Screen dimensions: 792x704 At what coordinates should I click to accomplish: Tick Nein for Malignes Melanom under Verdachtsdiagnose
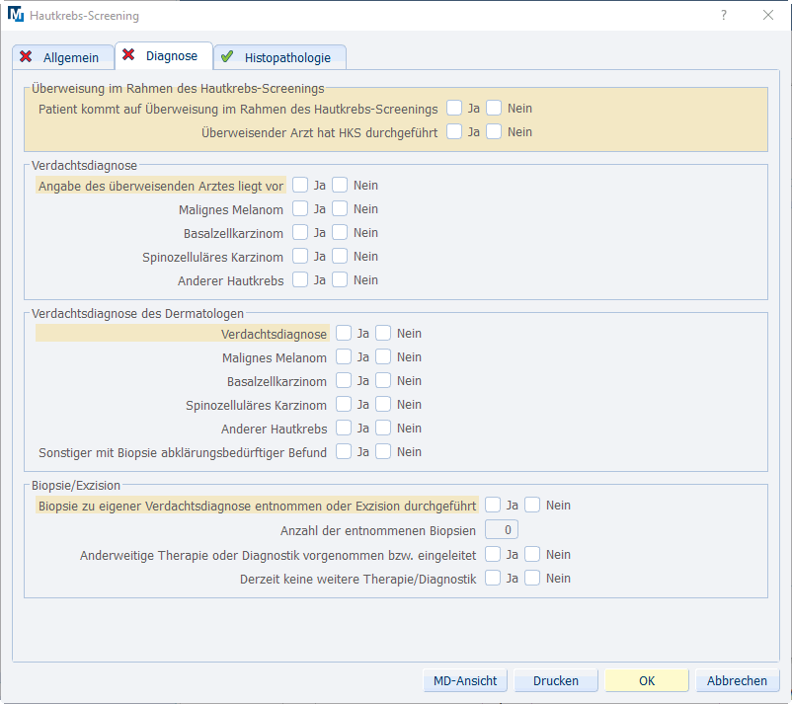click(x=340, y=209)
